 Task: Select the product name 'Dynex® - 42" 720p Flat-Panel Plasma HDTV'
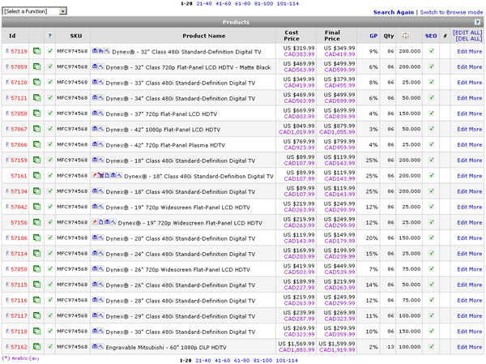[165, 145]
